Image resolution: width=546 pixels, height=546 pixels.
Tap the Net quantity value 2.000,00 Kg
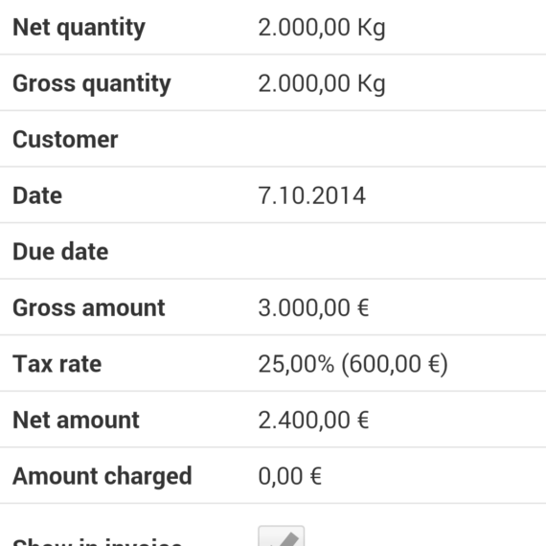click(322, 28)
